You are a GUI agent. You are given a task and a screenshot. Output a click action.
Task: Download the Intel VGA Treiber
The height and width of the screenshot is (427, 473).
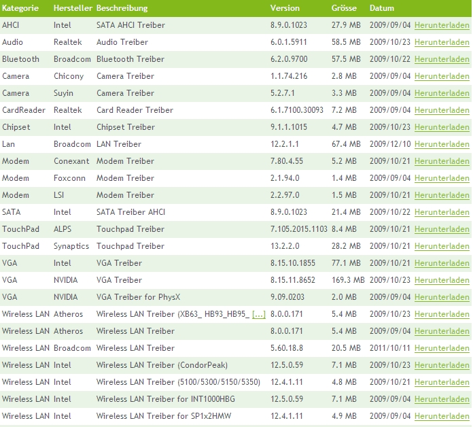tap(442, 263)
